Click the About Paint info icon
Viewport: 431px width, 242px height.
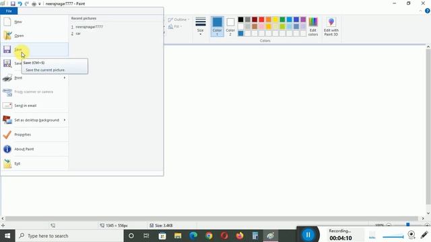(x=7, y=149)
